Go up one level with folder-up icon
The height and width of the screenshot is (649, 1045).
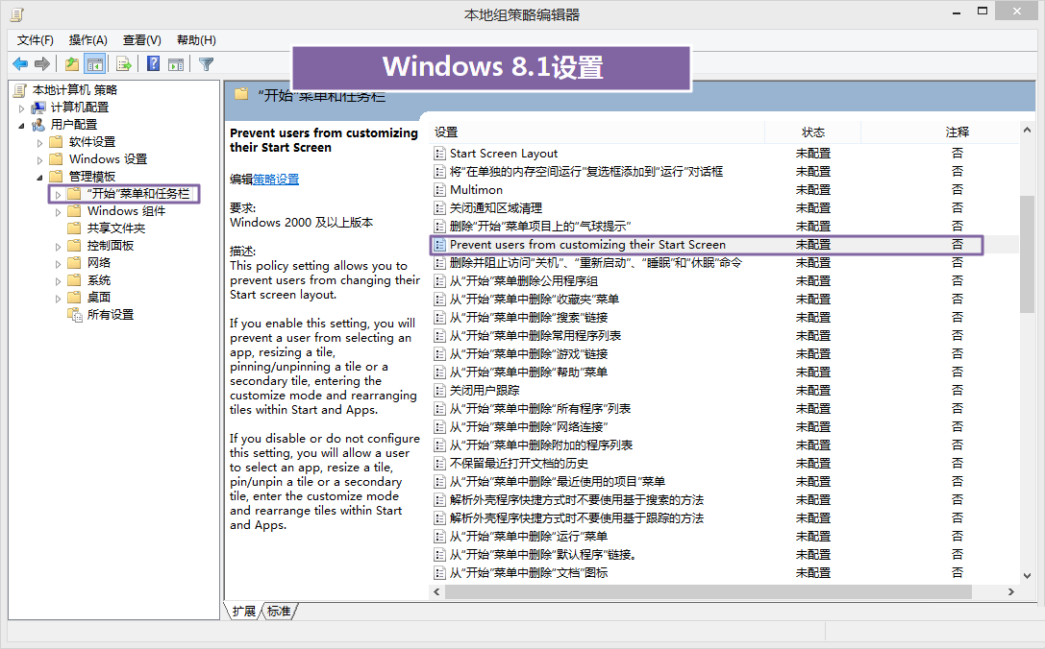click(x=72, y=64)
